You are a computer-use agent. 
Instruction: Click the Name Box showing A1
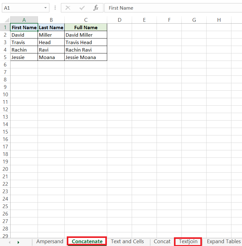pos(25,8)
